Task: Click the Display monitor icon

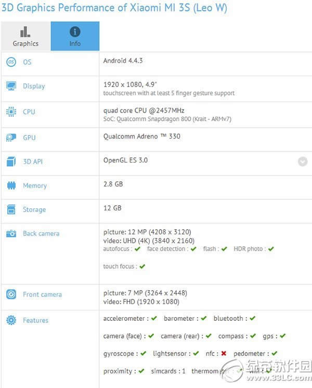Action: pyautogui.click(x=11, y=86)
